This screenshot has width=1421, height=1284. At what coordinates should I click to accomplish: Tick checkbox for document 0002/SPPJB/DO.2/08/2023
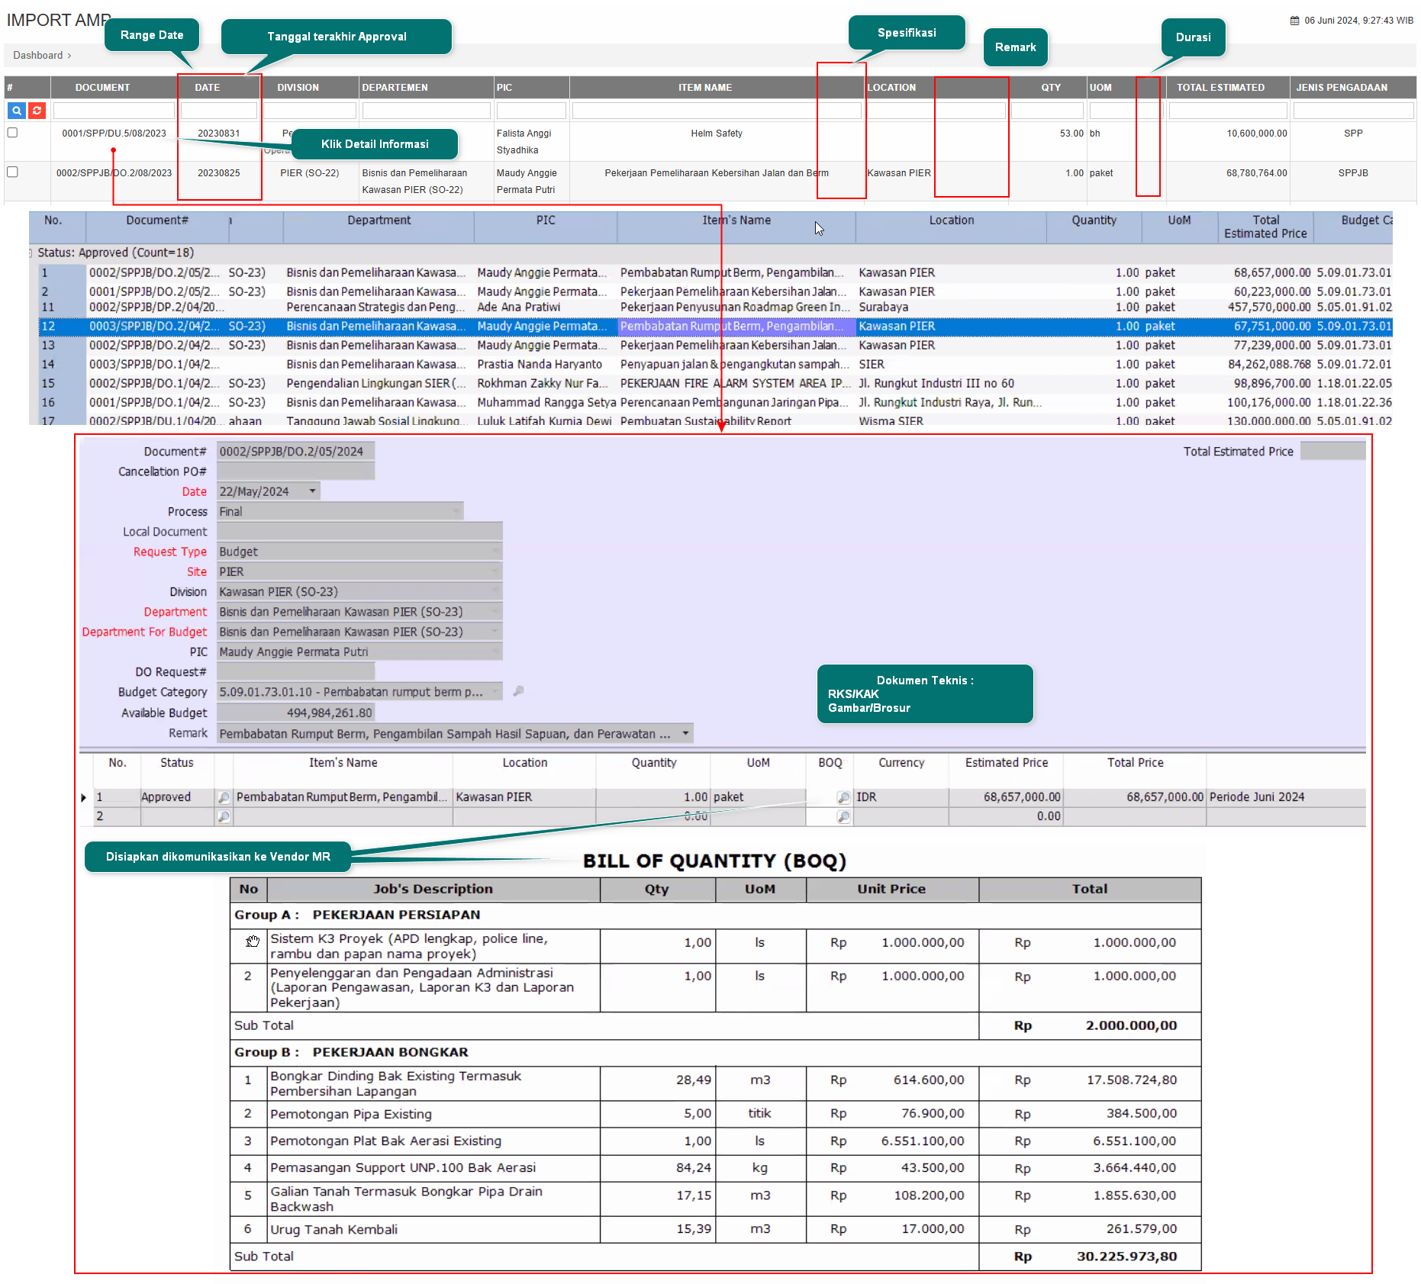tap(12, 172)
